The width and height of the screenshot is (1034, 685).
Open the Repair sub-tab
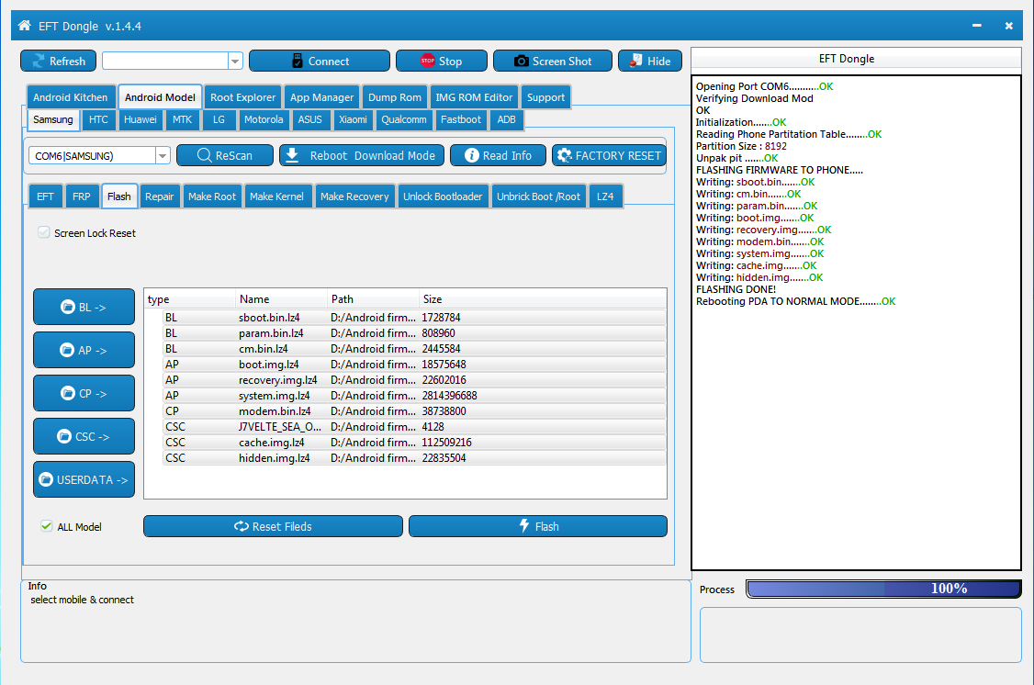[159, 197]
